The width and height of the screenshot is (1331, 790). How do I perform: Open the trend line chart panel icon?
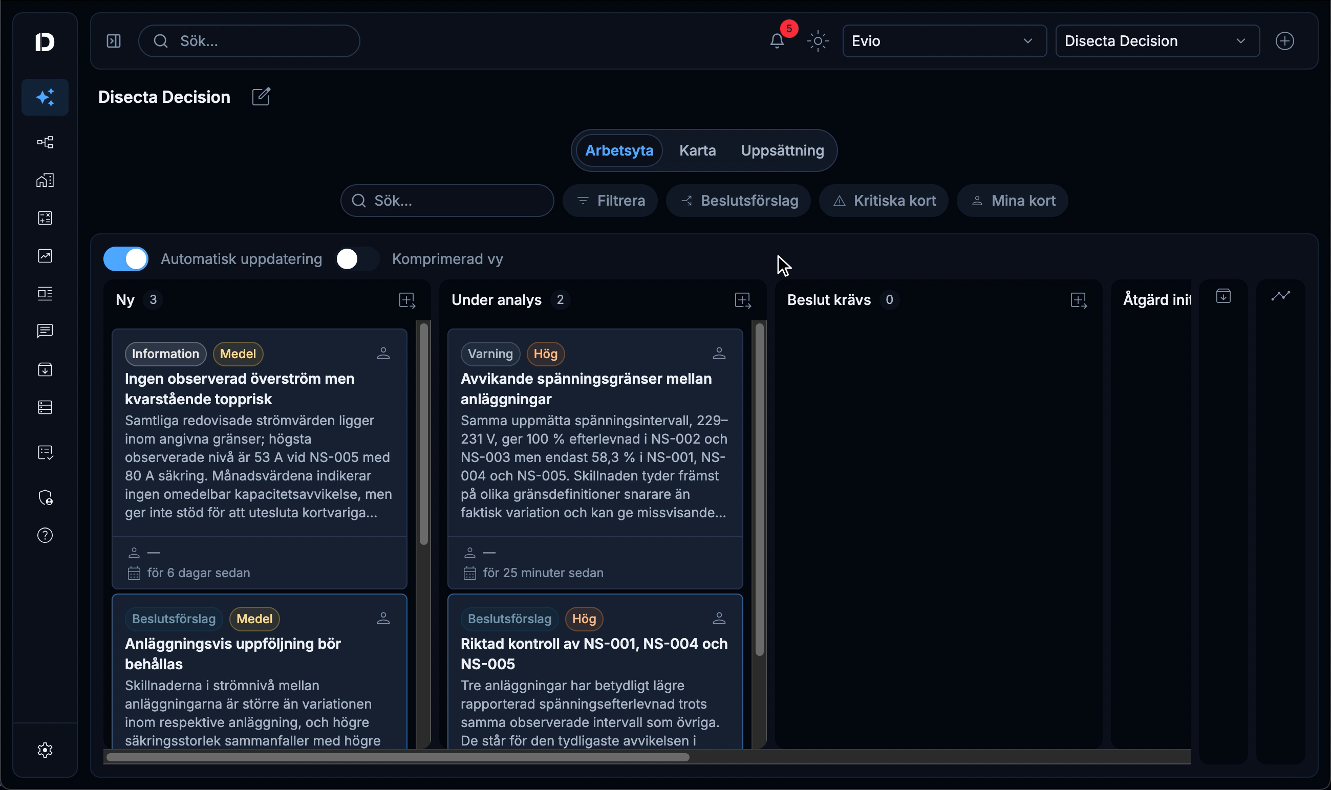pyautogui.click(x=1280, y=296)
